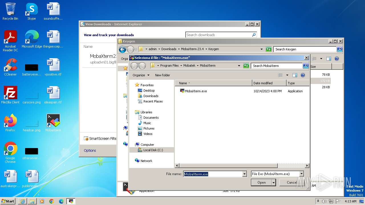Select Documents under Libraries
365x205 pixels.
pos(151,118)
